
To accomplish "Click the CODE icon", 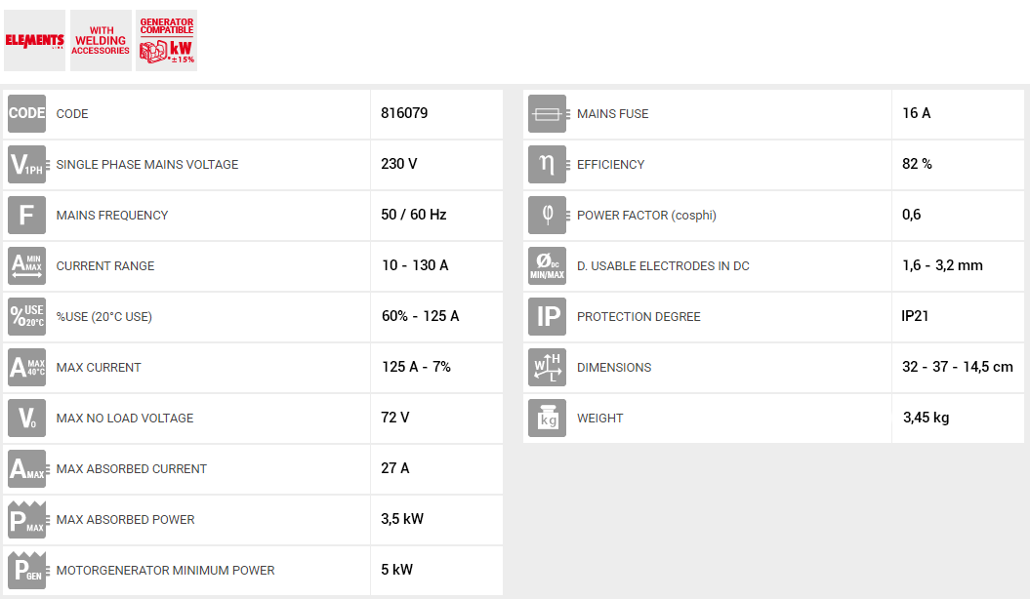I will (x=26, y=113).
